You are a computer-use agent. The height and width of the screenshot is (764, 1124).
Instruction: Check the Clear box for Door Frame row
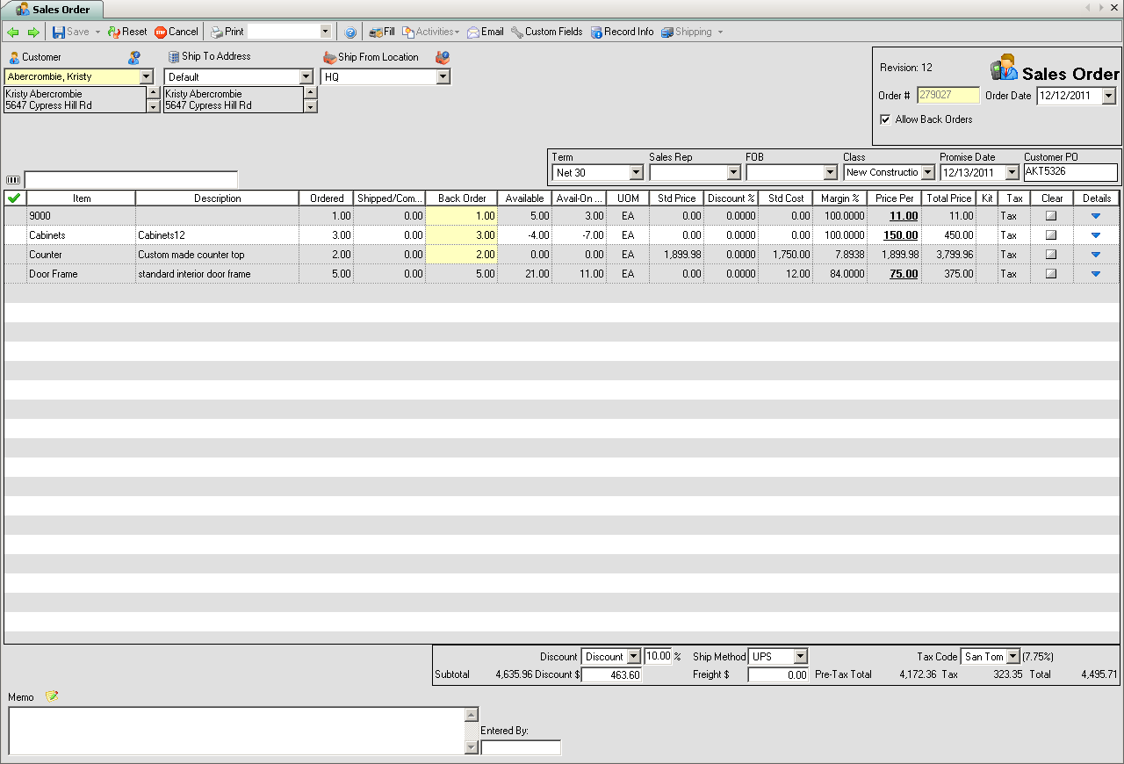click(1051, 274)
